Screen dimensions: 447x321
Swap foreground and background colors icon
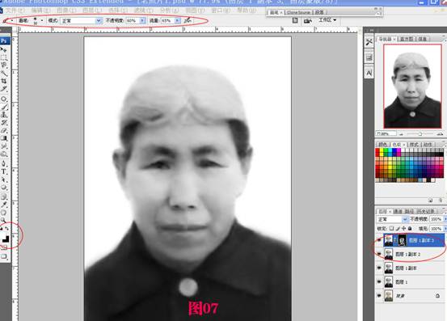pos(7,228)
